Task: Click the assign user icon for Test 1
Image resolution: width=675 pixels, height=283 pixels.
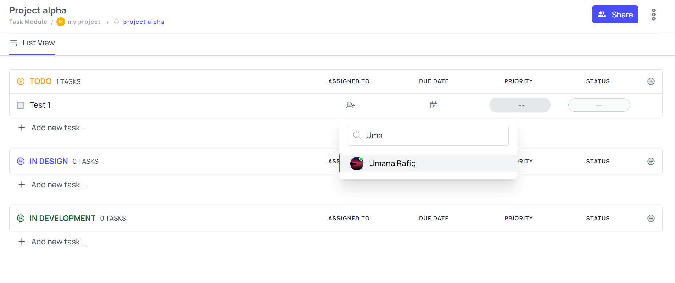Action: coord(350,105)
